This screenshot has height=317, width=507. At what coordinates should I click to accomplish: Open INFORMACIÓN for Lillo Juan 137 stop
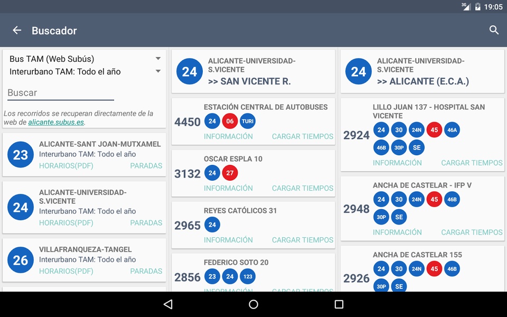397,163
